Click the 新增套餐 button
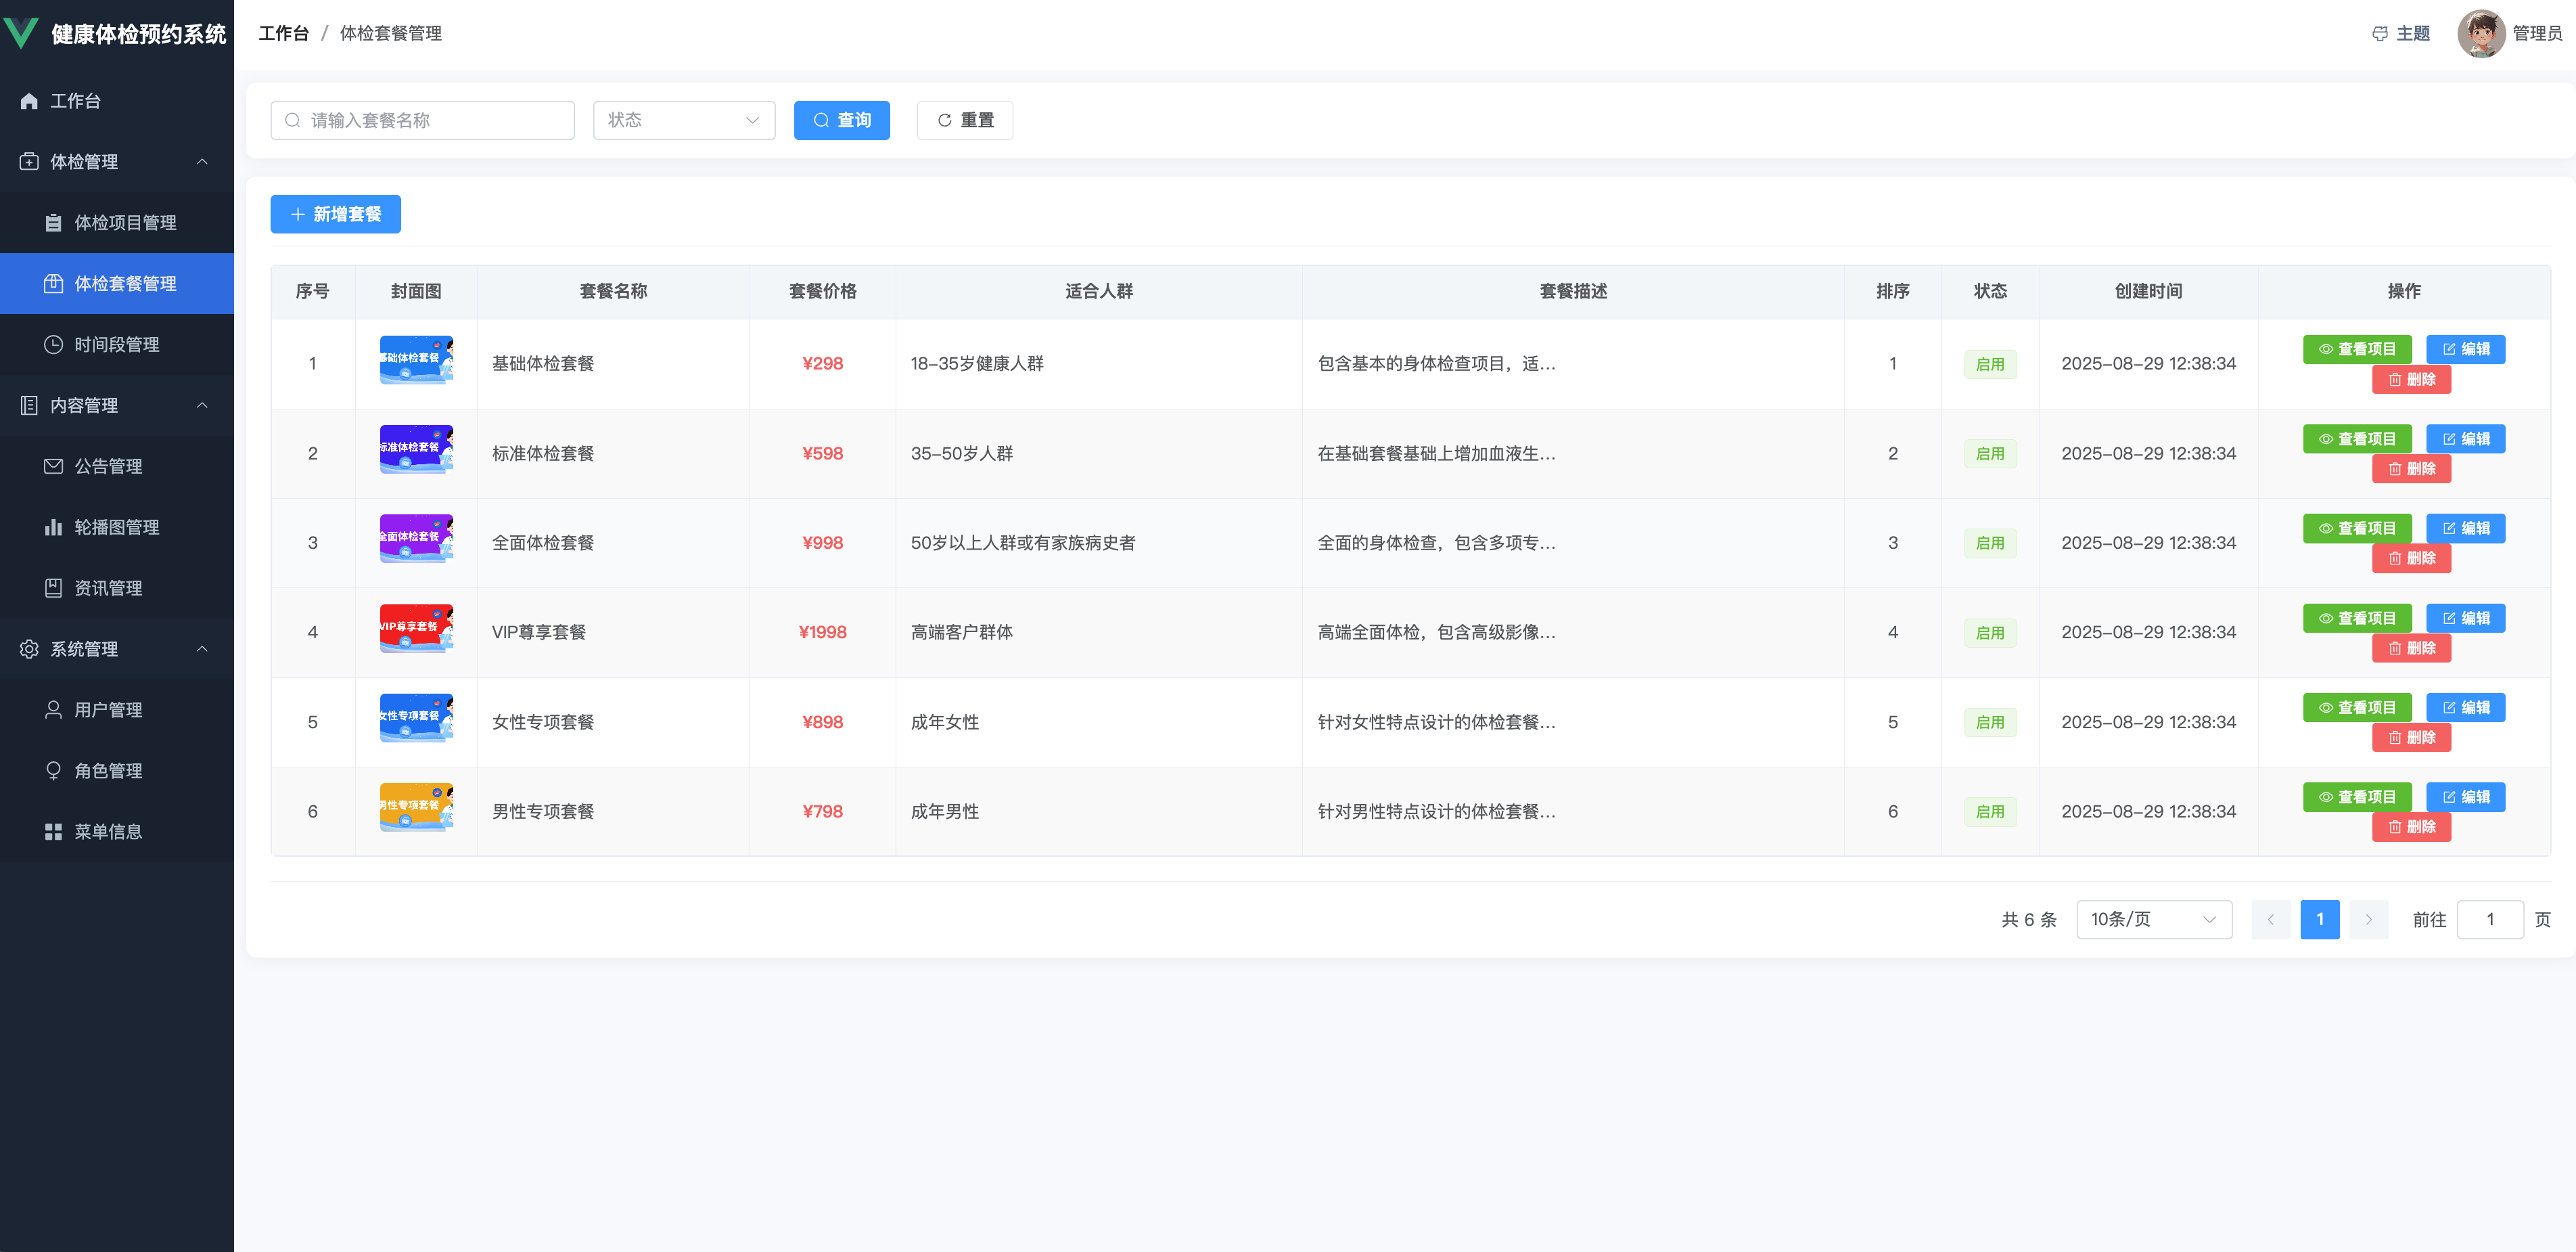Viewport: 2576px width, 1252px height. [335, 214]
